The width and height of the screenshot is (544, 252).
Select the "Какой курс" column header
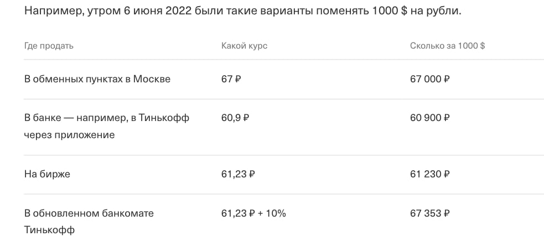(x=244, y=46)
